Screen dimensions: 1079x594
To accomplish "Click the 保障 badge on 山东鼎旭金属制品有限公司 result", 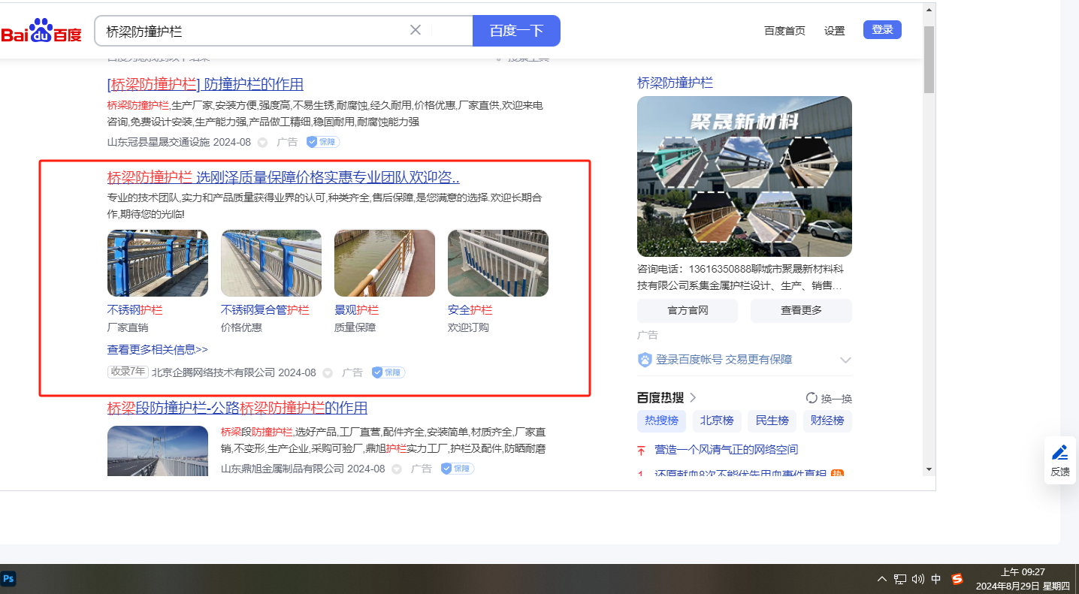I will (458, 469).
